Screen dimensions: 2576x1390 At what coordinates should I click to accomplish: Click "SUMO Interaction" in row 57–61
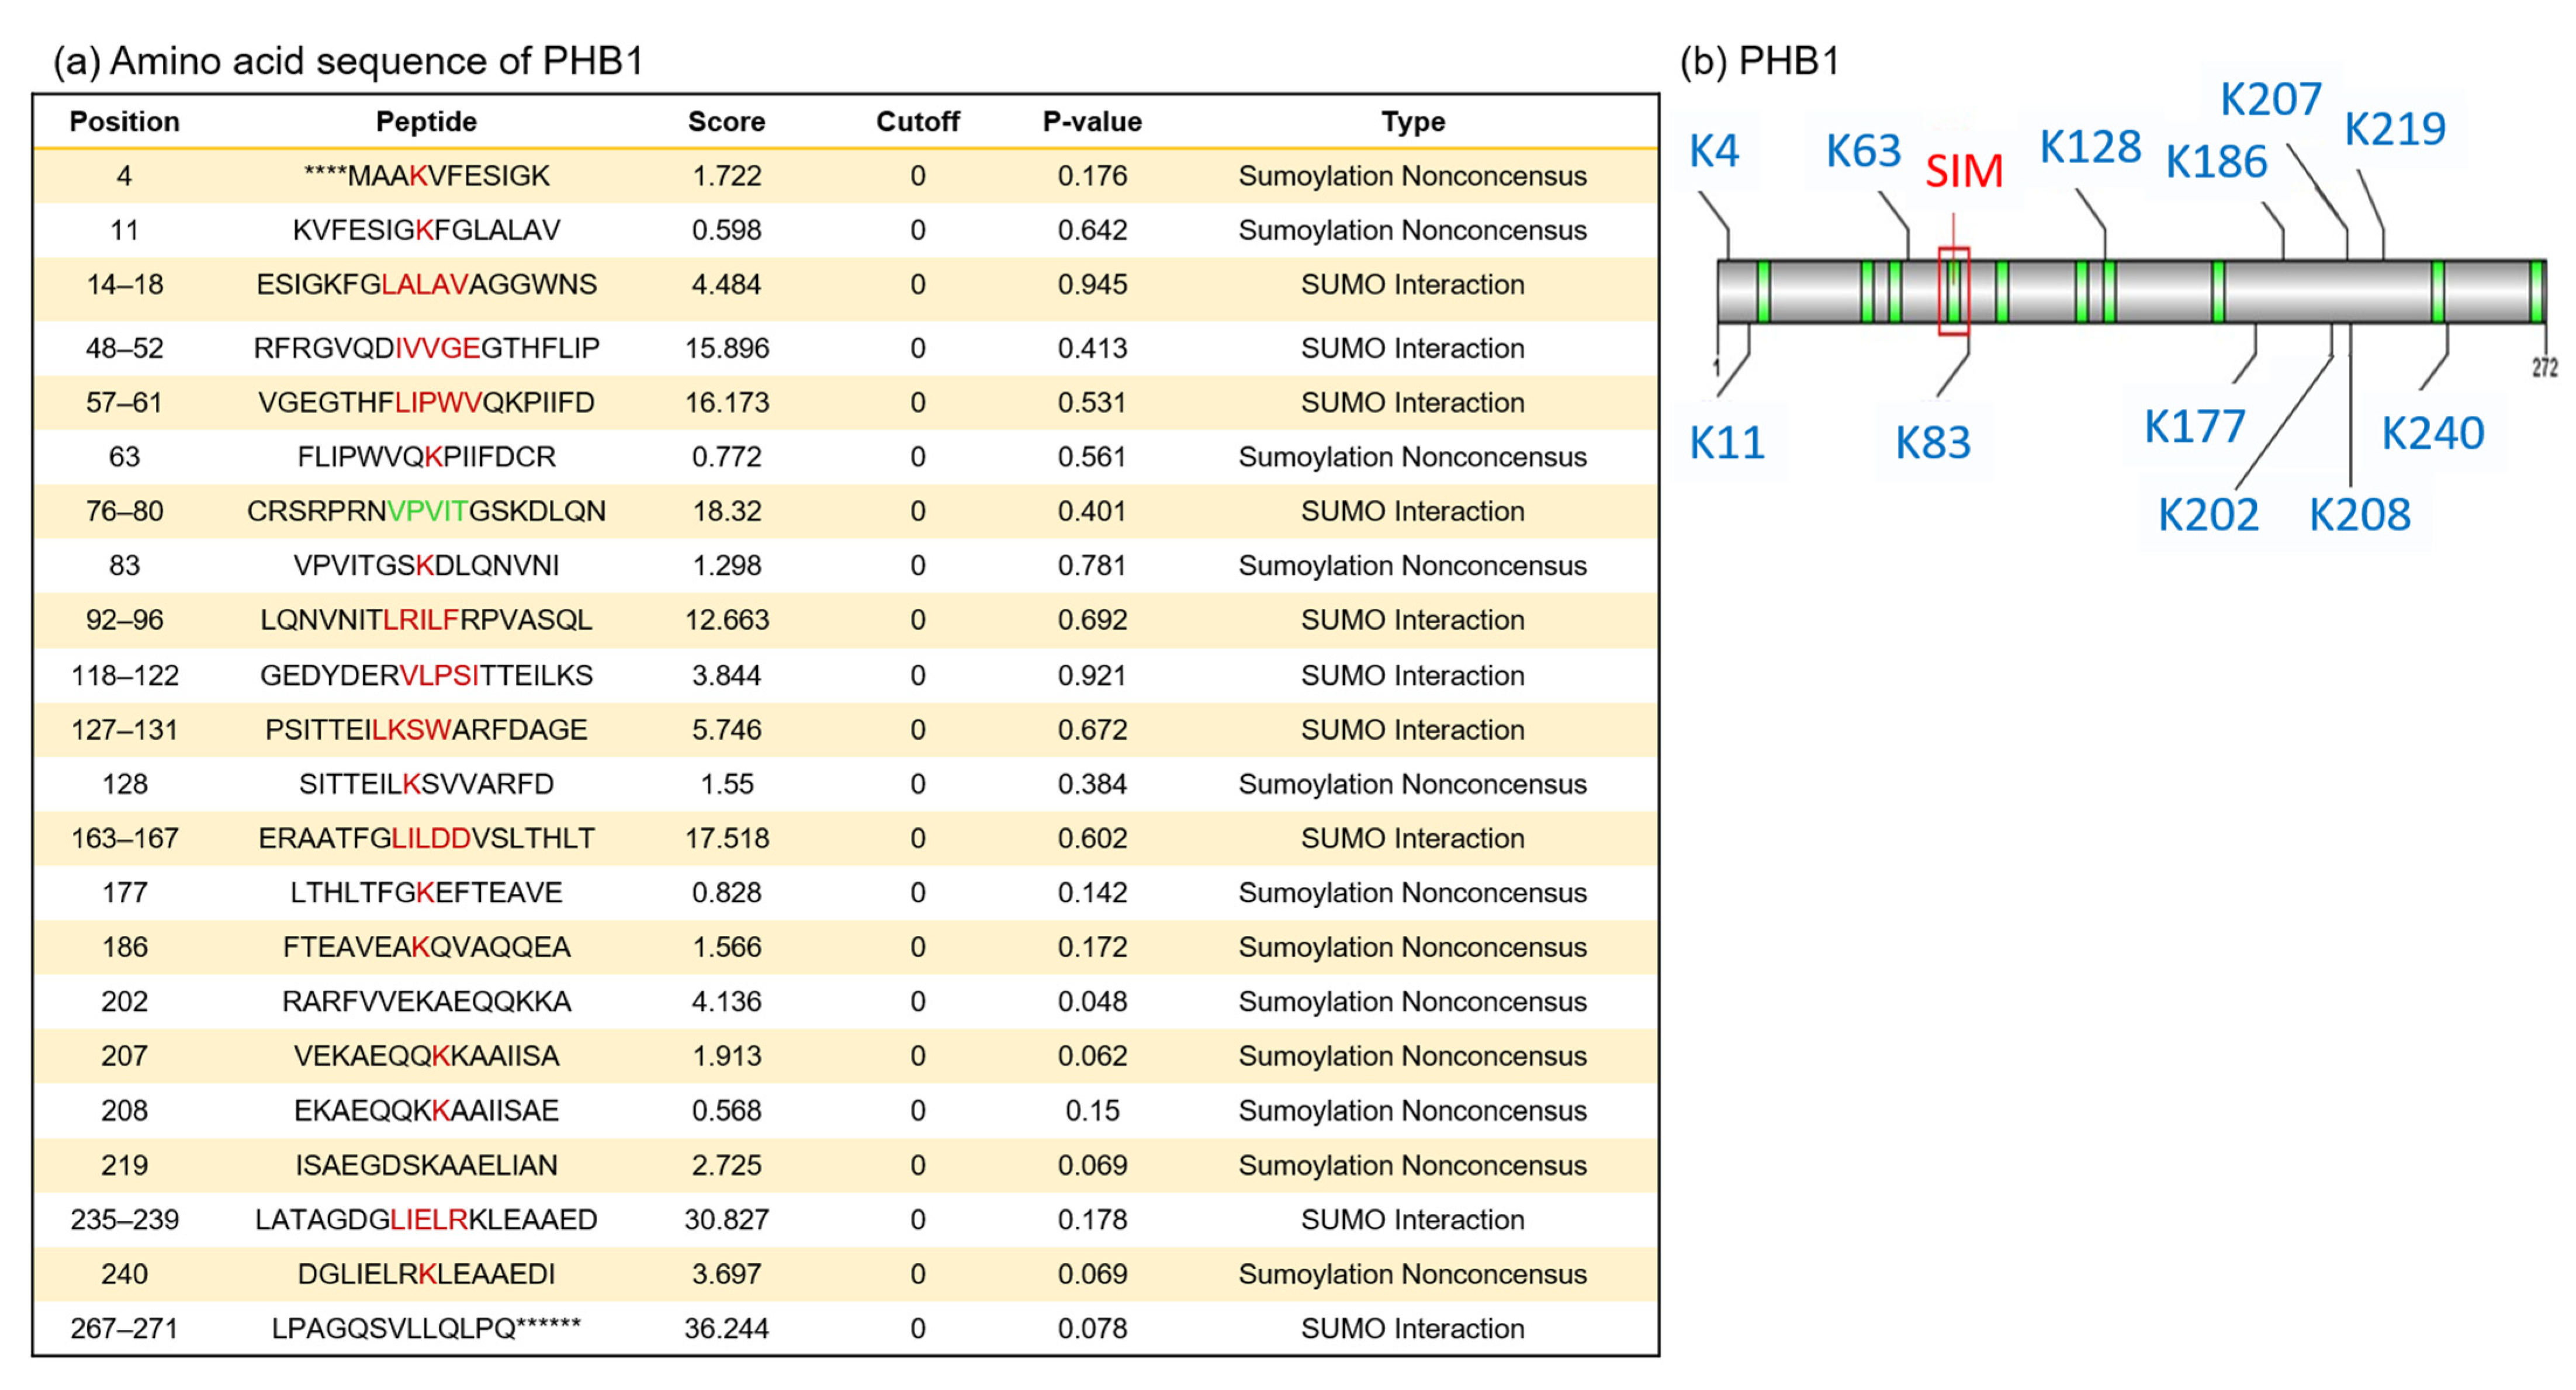coord(1412,402)
